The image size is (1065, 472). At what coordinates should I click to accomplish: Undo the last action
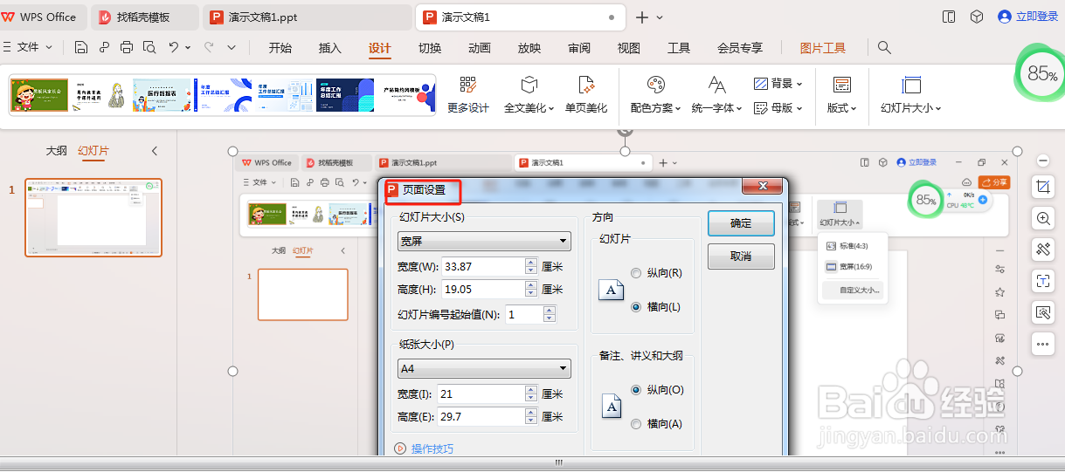(174, 48)
